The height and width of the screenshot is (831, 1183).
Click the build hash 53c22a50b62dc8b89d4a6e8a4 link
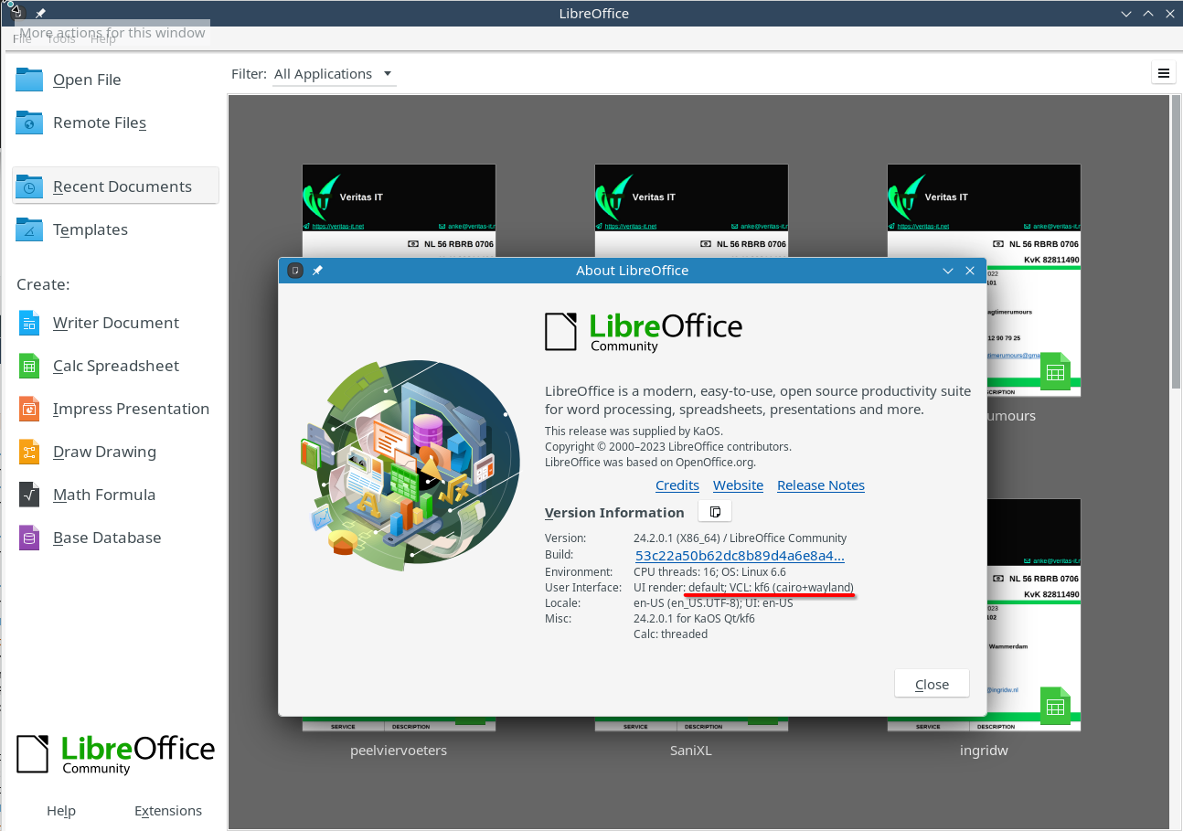tap(739, 555)
